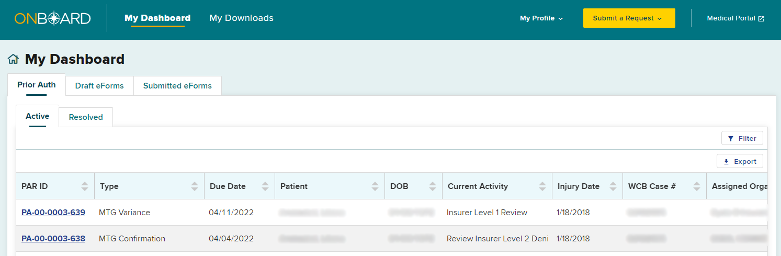Sort by Patient column arrows
The height and width of the screenshot is (256, 781).
pos(375,186)
